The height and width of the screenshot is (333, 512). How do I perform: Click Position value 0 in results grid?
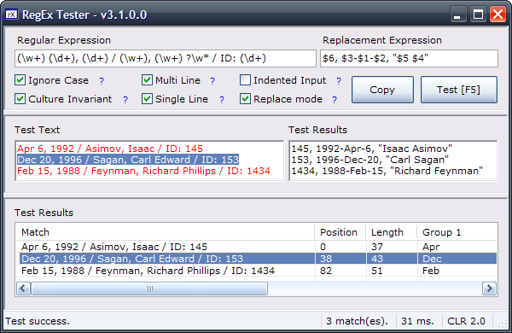(x=323, y=247)
